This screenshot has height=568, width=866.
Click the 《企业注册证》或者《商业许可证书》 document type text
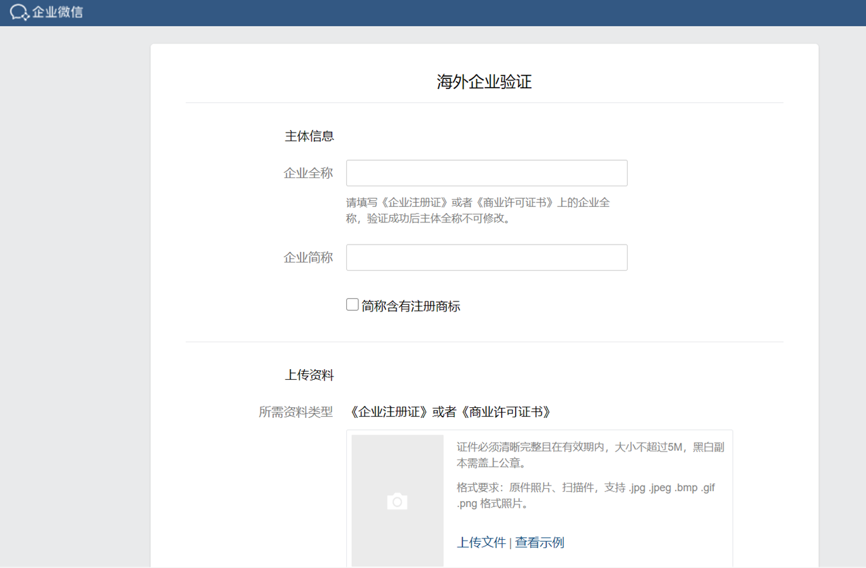pyautogui.click(x=451, y=412)
